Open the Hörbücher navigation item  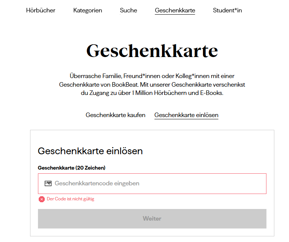click(x=41, y=11)
